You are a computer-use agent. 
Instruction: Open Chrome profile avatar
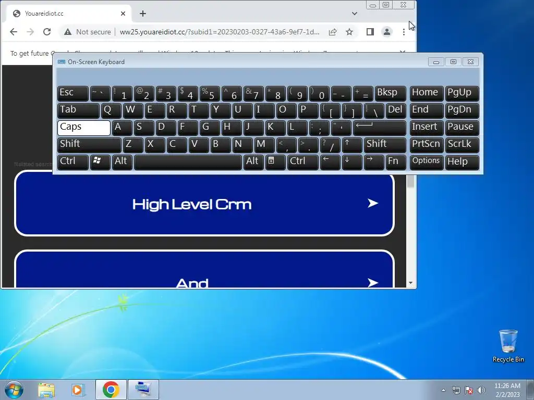point(387,32)
